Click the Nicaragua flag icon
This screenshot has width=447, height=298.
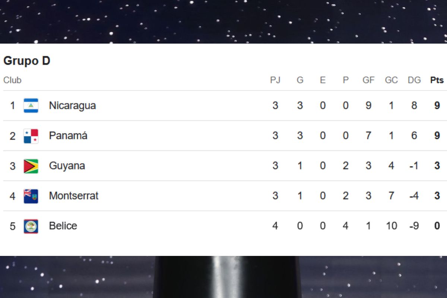(x=31, y=105)
